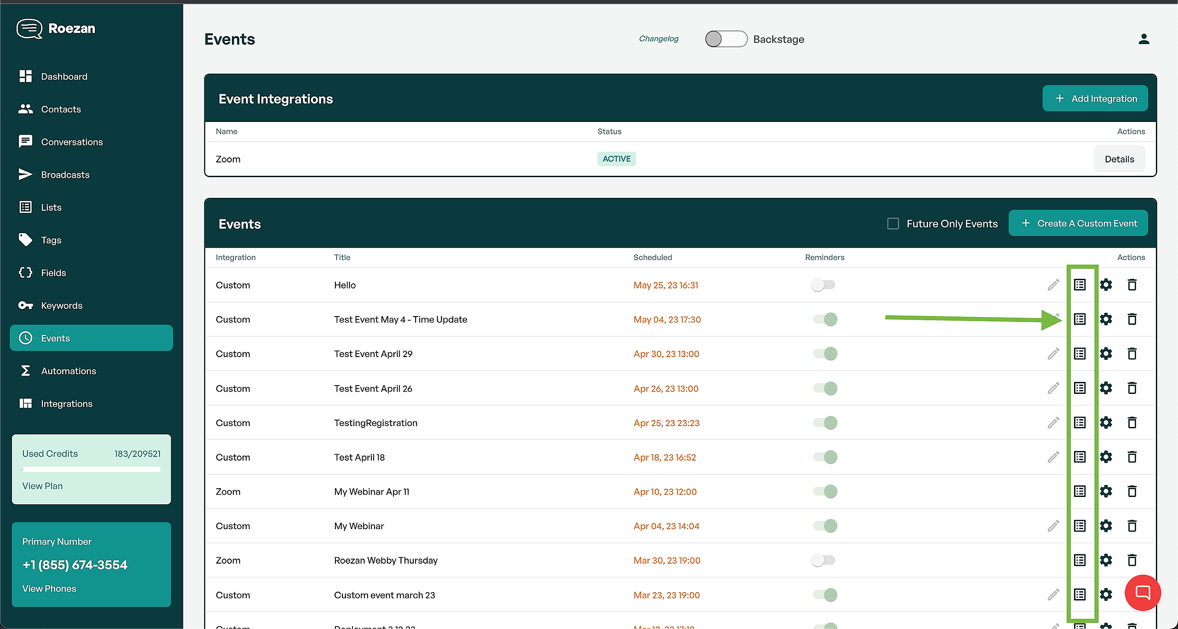Open list icon for My Webinar Apr 11
This screenshot has height=629, width=1178.
click(x=1080, y=491)
